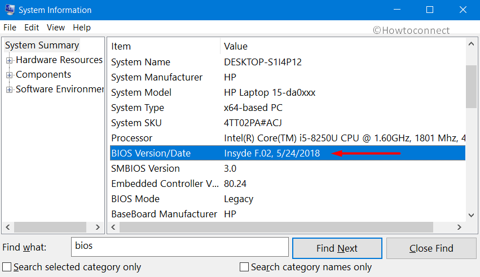Enable Search category names only checkbox

pos(244,267)
